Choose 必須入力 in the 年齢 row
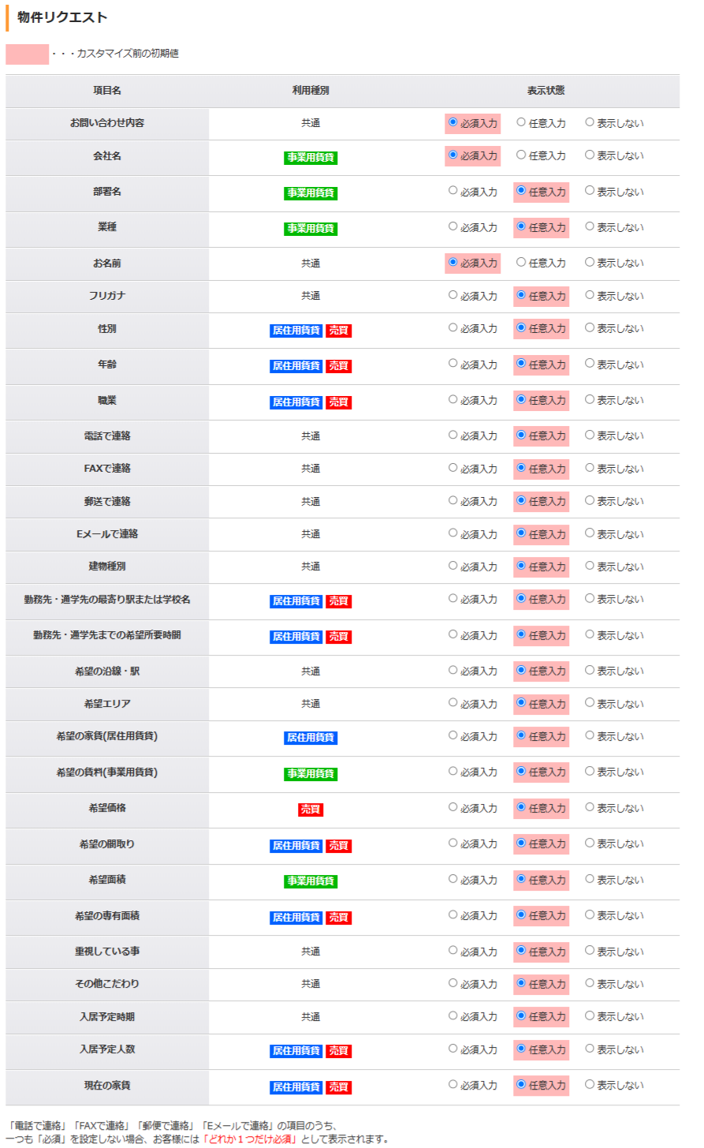Image resolution: width=704 pixels, height=1148 pixels. pyautogui.click(x=453, y=364)
